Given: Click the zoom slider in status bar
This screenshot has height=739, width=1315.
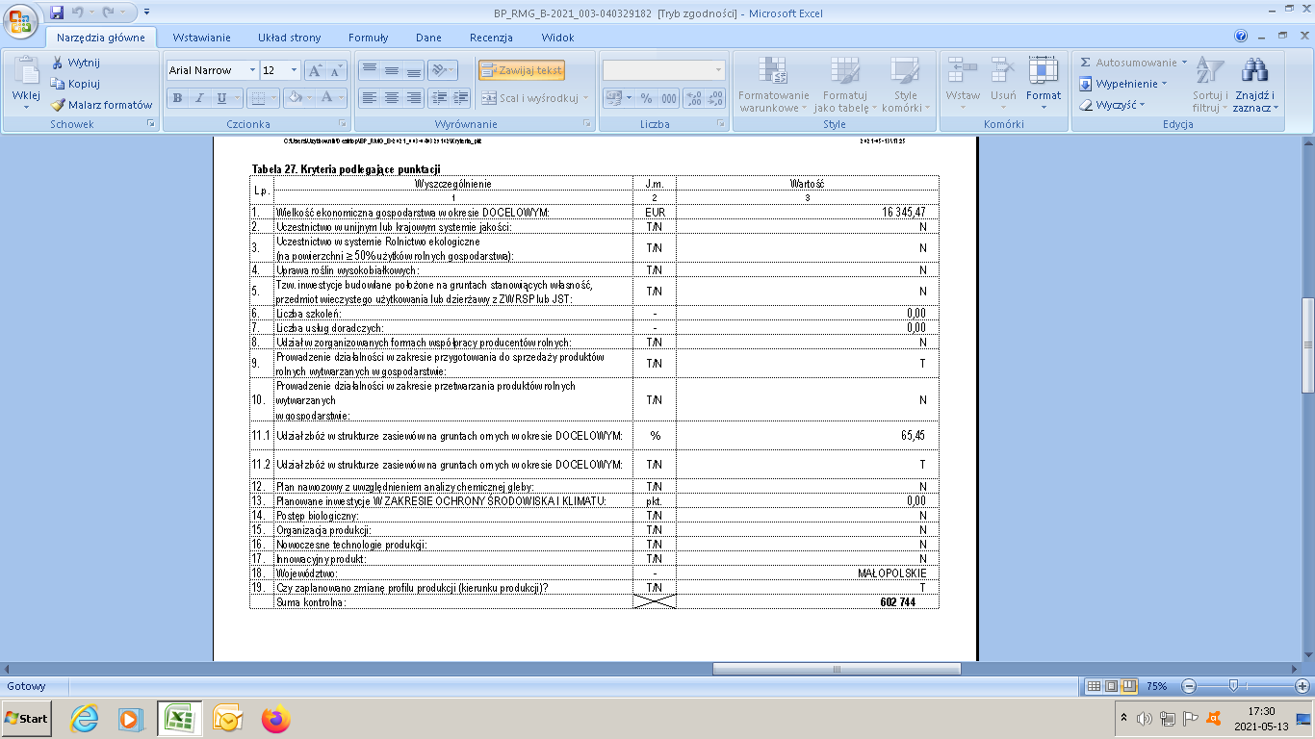Looking at the screenshot, I should 1233,686.
